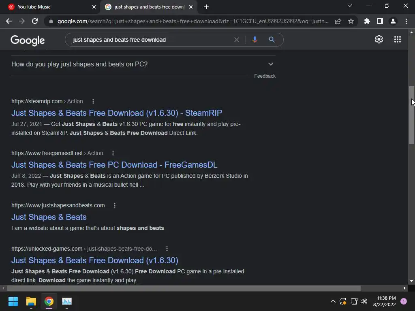The image size is (415, 311).
Task: Click the vertical scrollbar thumb
Action: (x=411, y=115)
